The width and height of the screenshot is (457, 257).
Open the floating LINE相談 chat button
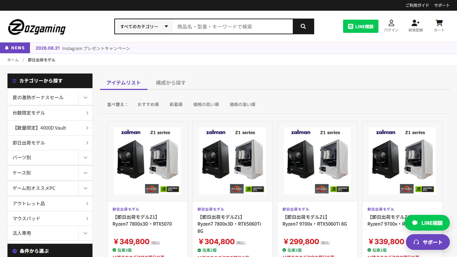(427, 223)
